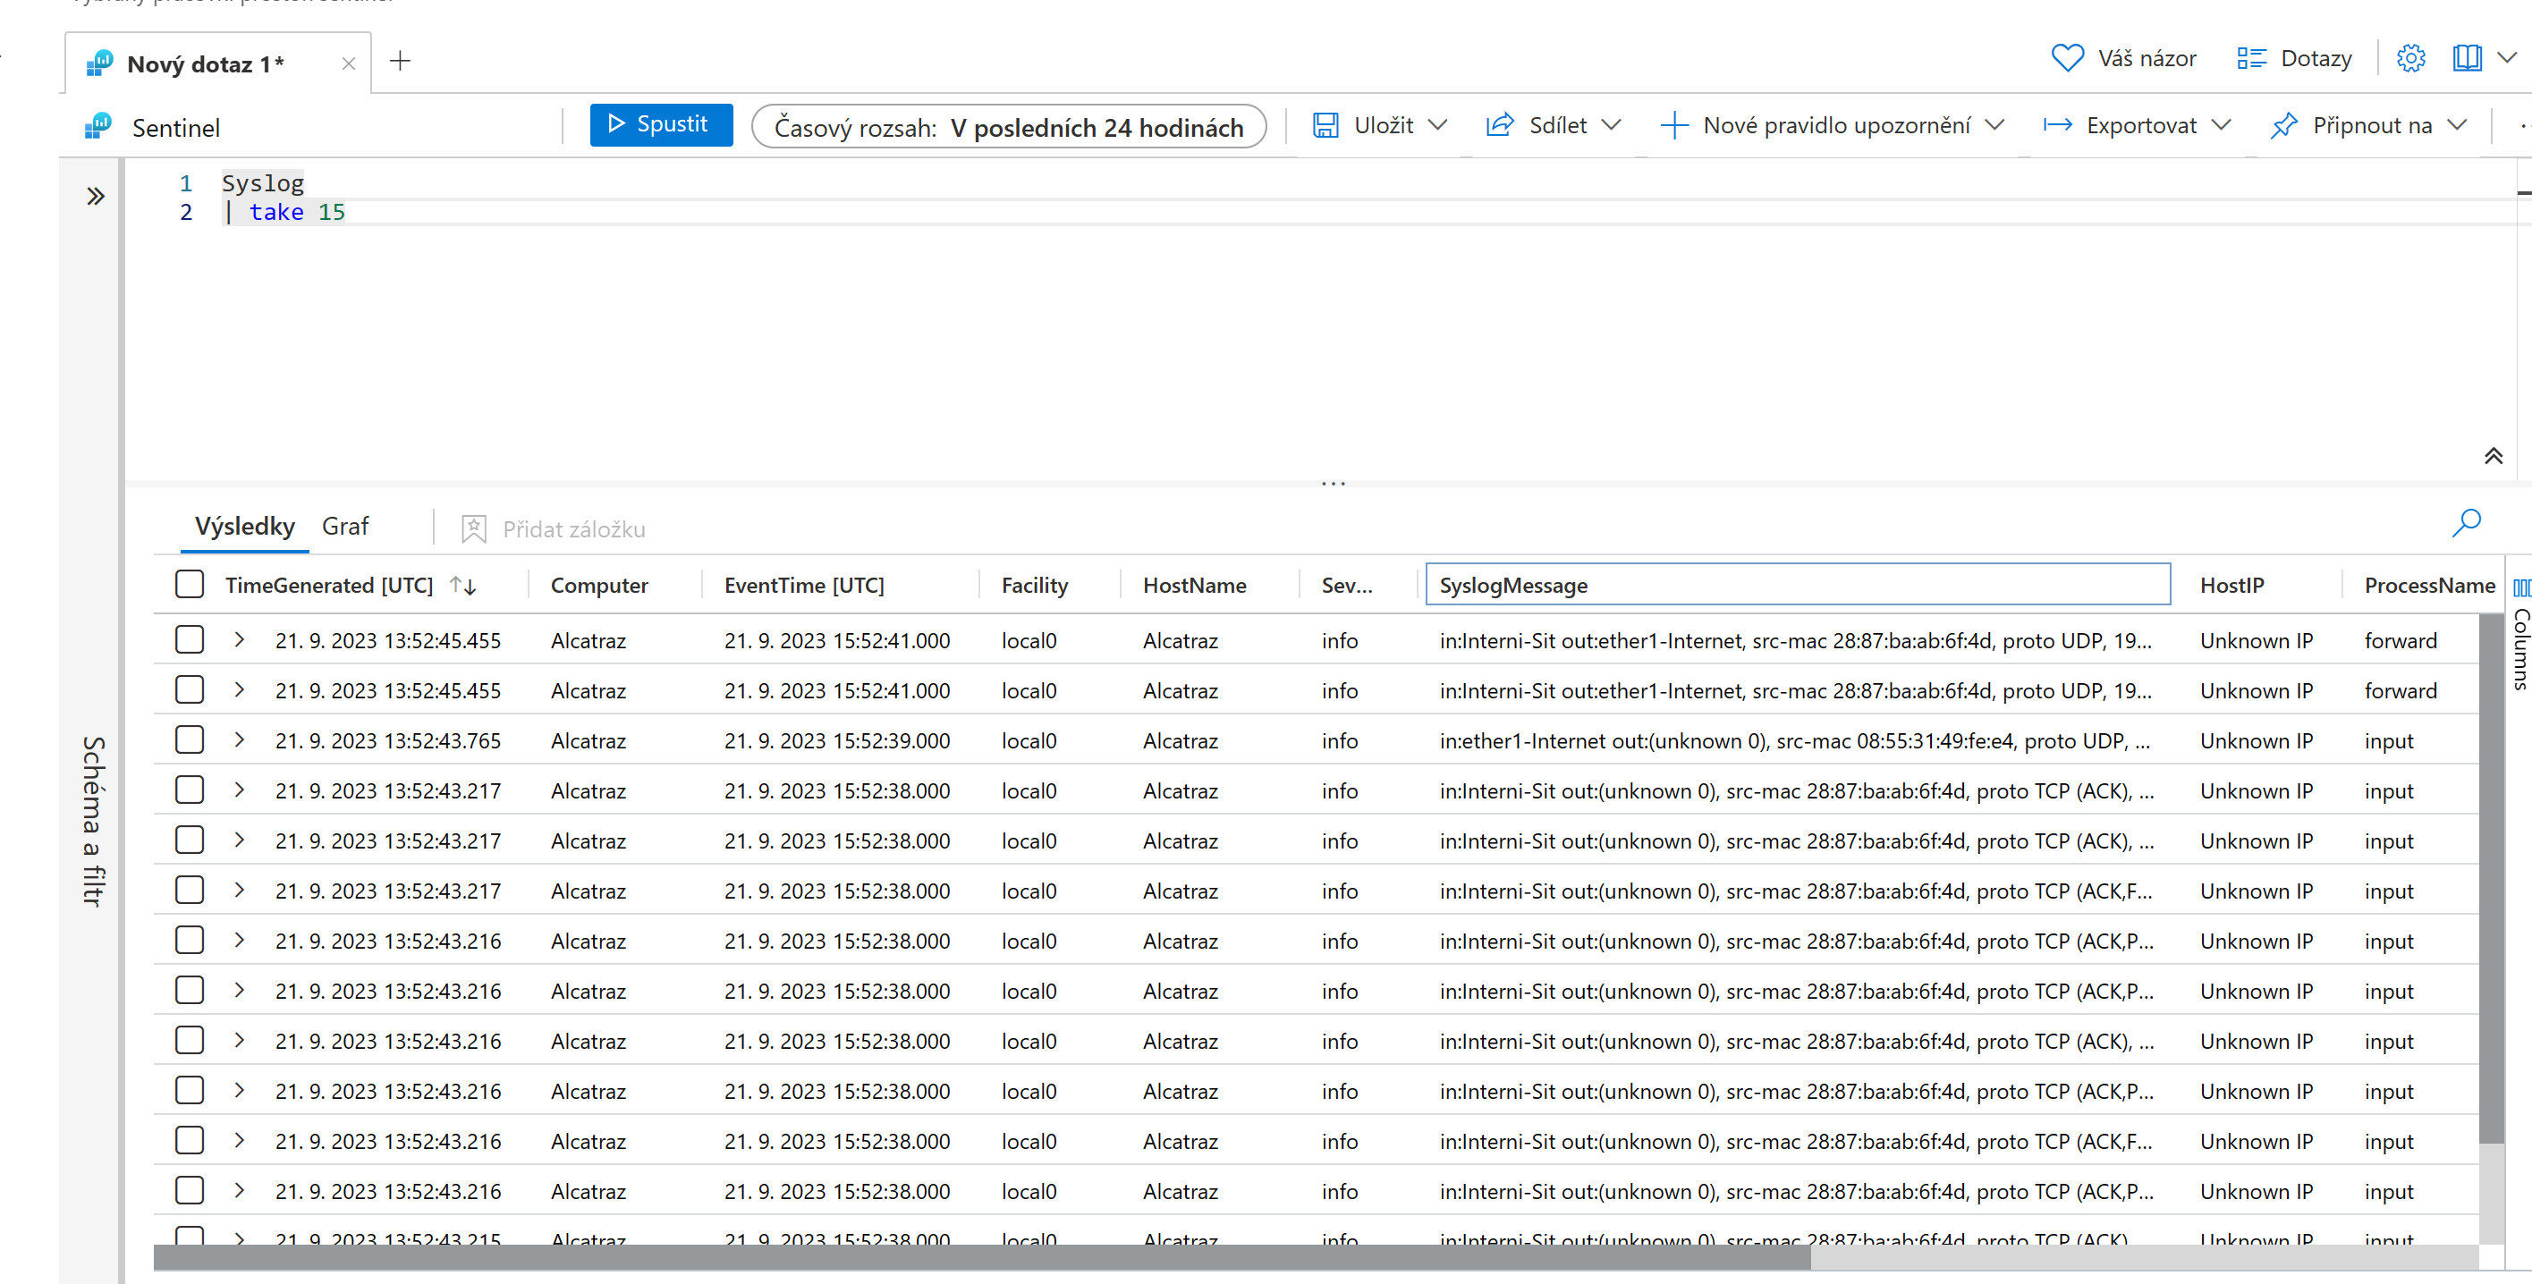
Task: Open the Uložit dropdown arrow
Action: (x=1439, y=125)
